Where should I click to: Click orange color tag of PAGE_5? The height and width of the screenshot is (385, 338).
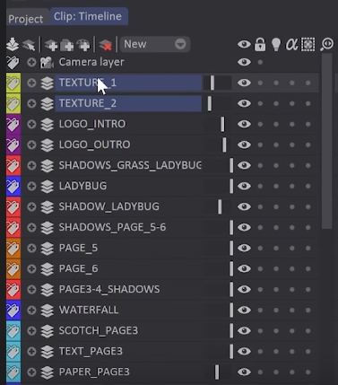13,248
